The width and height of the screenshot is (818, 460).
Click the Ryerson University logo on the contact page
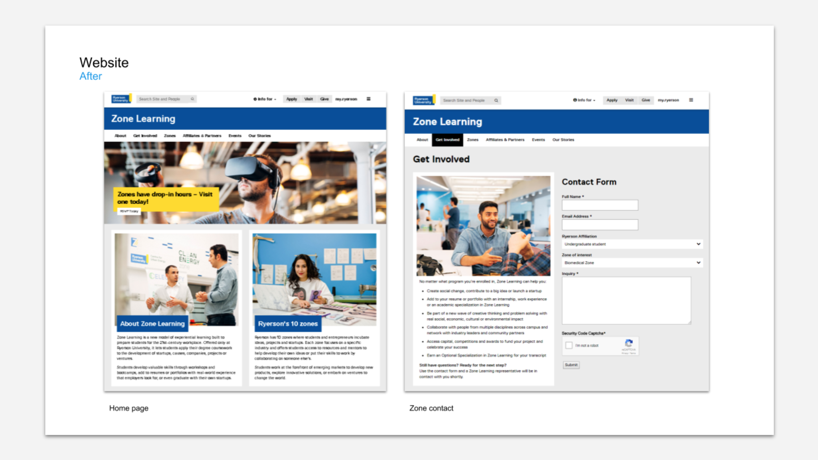(x=424, y=100)
